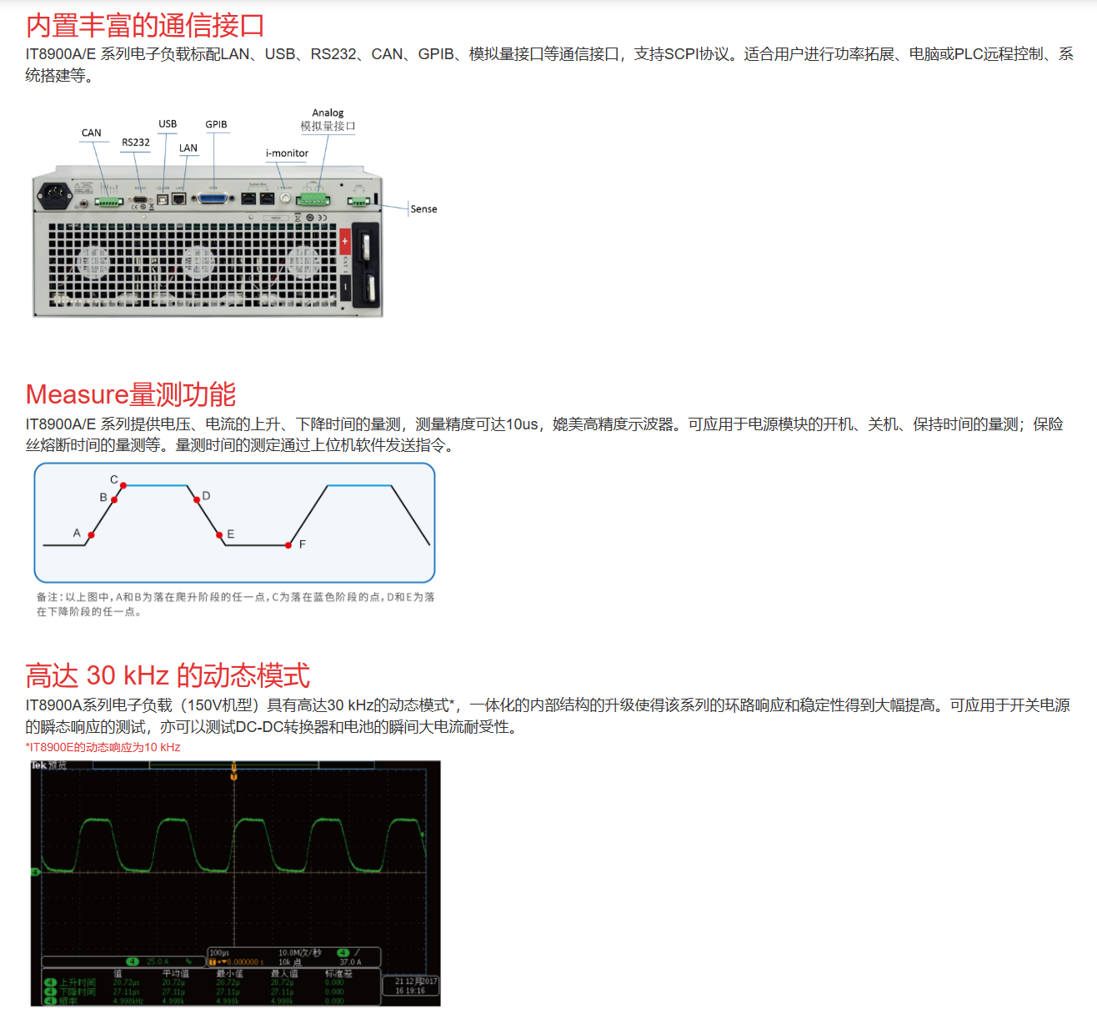
Task: Click the Sense label beside the rear panel
Action: (x=423, y=209)
